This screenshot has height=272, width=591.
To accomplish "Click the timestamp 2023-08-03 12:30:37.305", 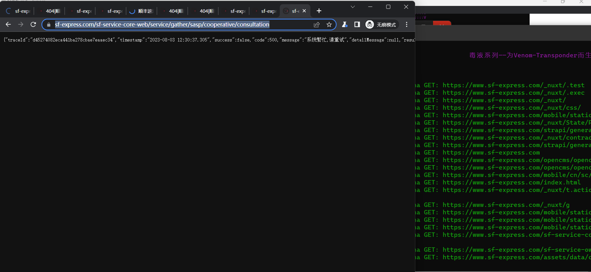I will tap(179, 40).
